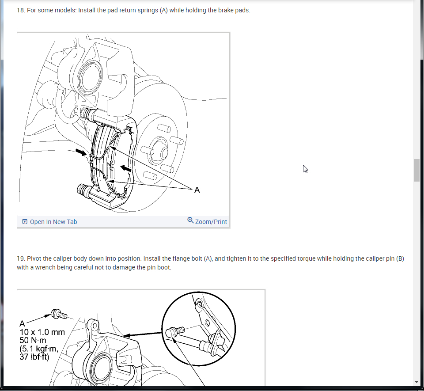Open brake pad diagram in new tab

point(53,222)
